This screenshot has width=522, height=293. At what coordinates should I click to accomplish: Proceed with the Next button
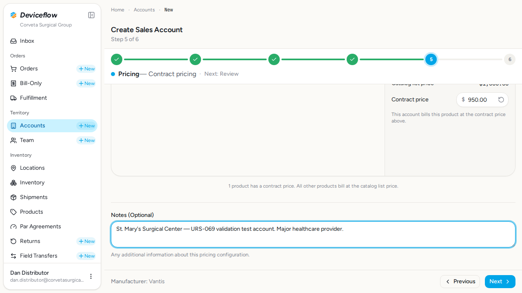pyautogui.click(x=500, y=282)
